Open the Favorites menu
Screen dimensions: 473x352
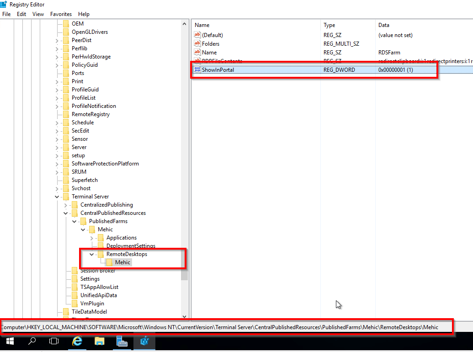click(x=60, y=14)
